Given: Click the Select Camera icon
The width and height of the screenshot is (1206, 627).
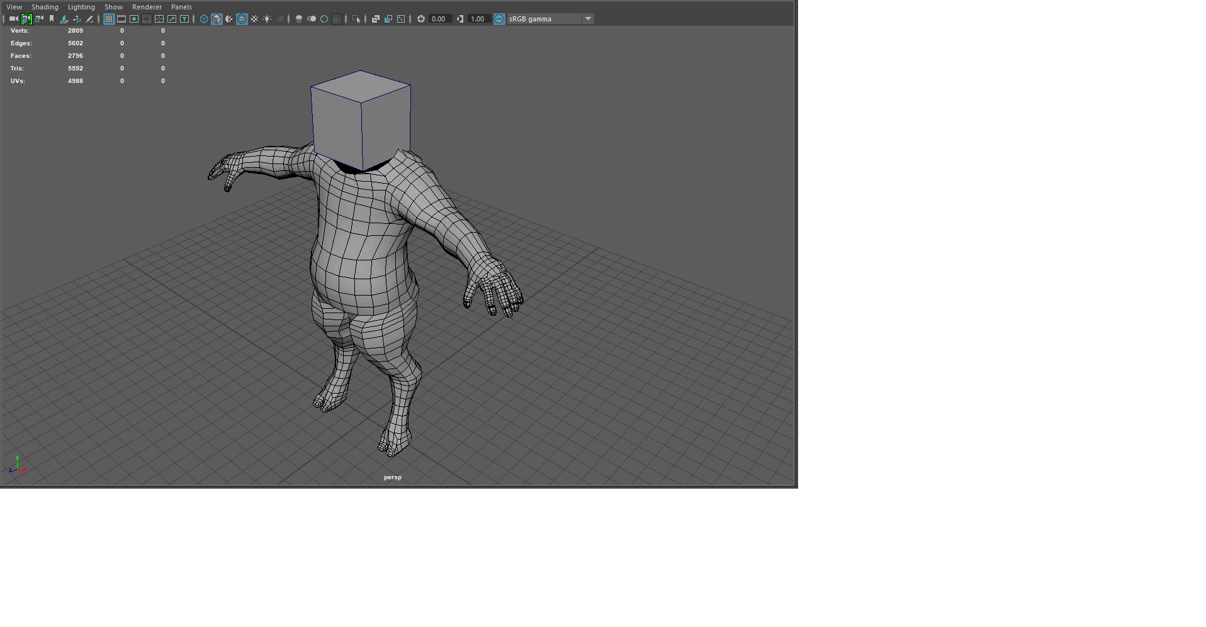Looking at the screenshot, I should (x=14, y=19).
